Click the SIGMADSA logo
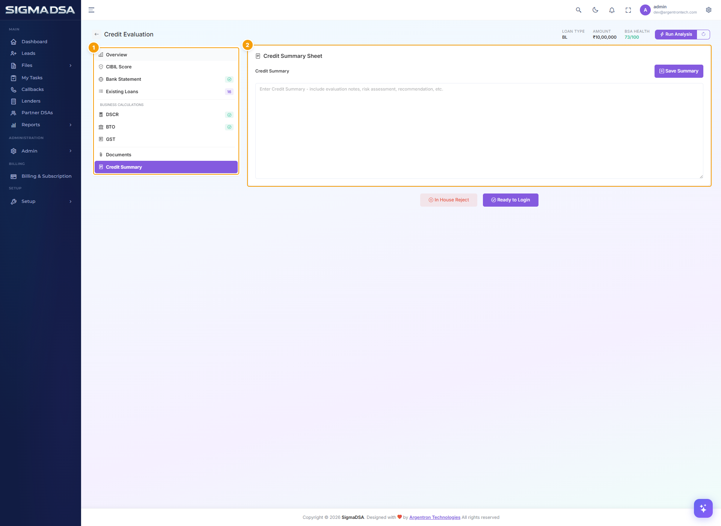This screenshot has width=721, height=526. click(x=40, y=10)
